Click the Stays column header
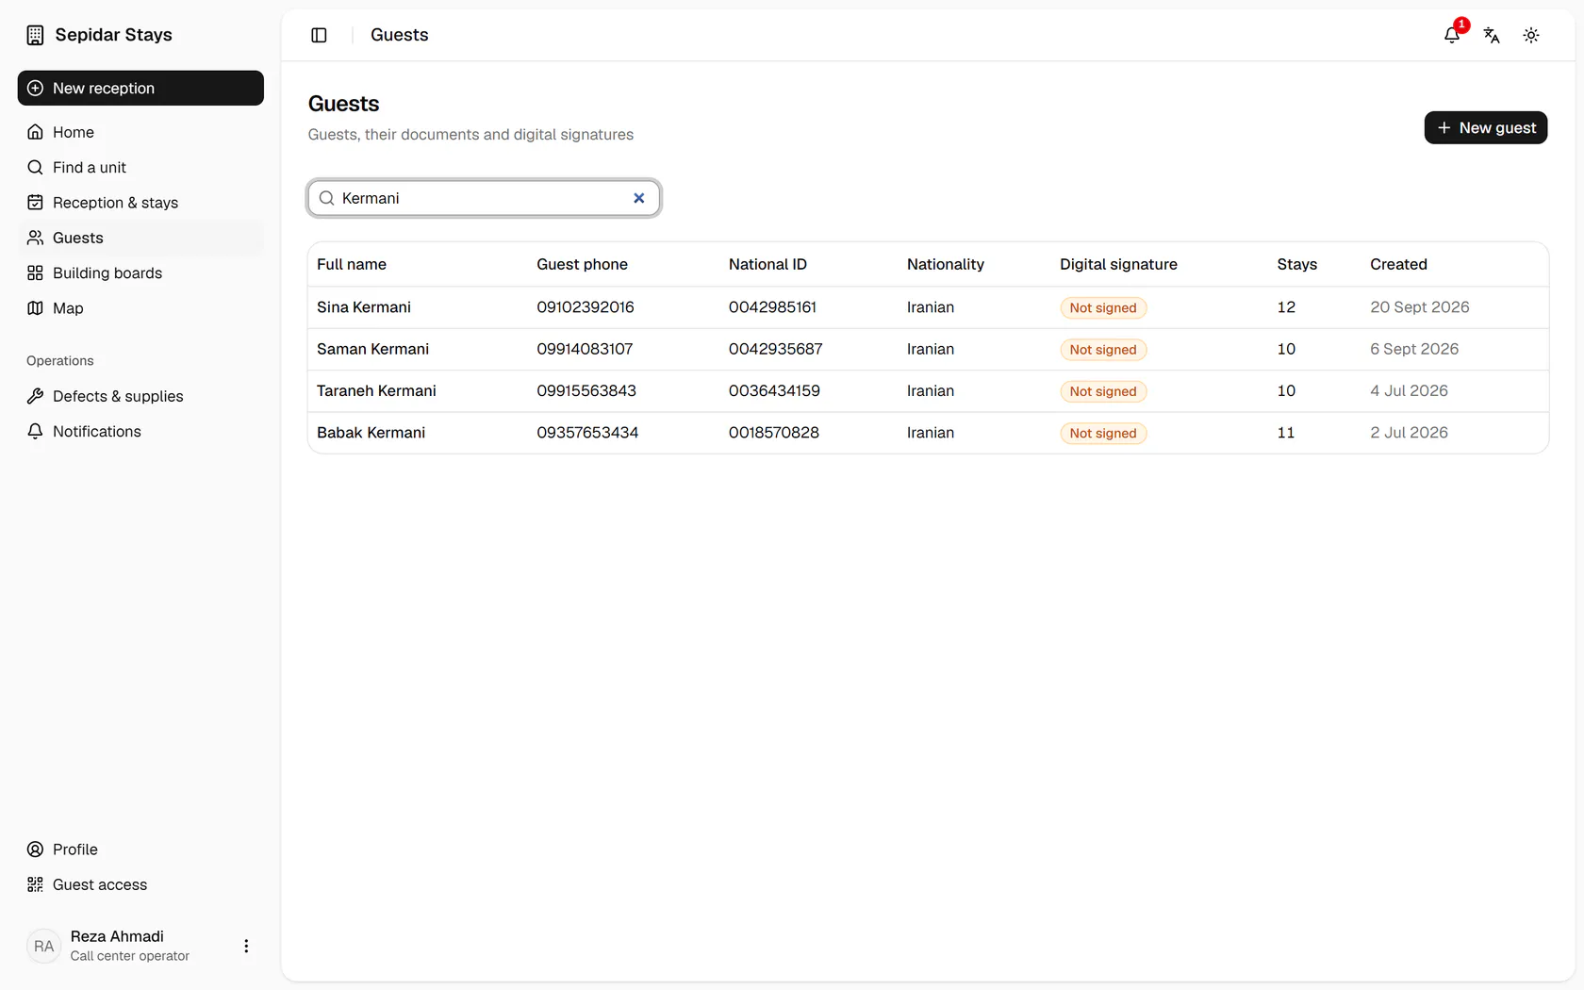 tap(1297, 264)
